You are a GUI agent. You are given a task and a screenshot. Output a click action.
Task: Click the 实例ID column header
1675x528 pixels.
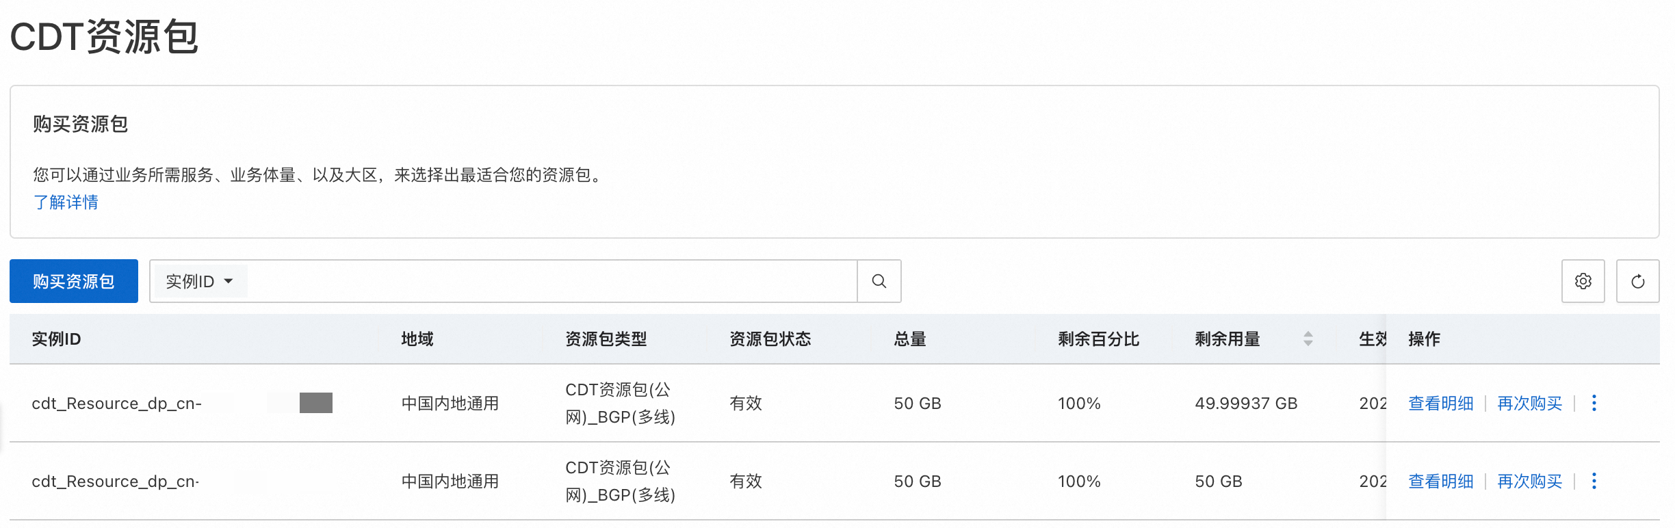coord(56,339)
